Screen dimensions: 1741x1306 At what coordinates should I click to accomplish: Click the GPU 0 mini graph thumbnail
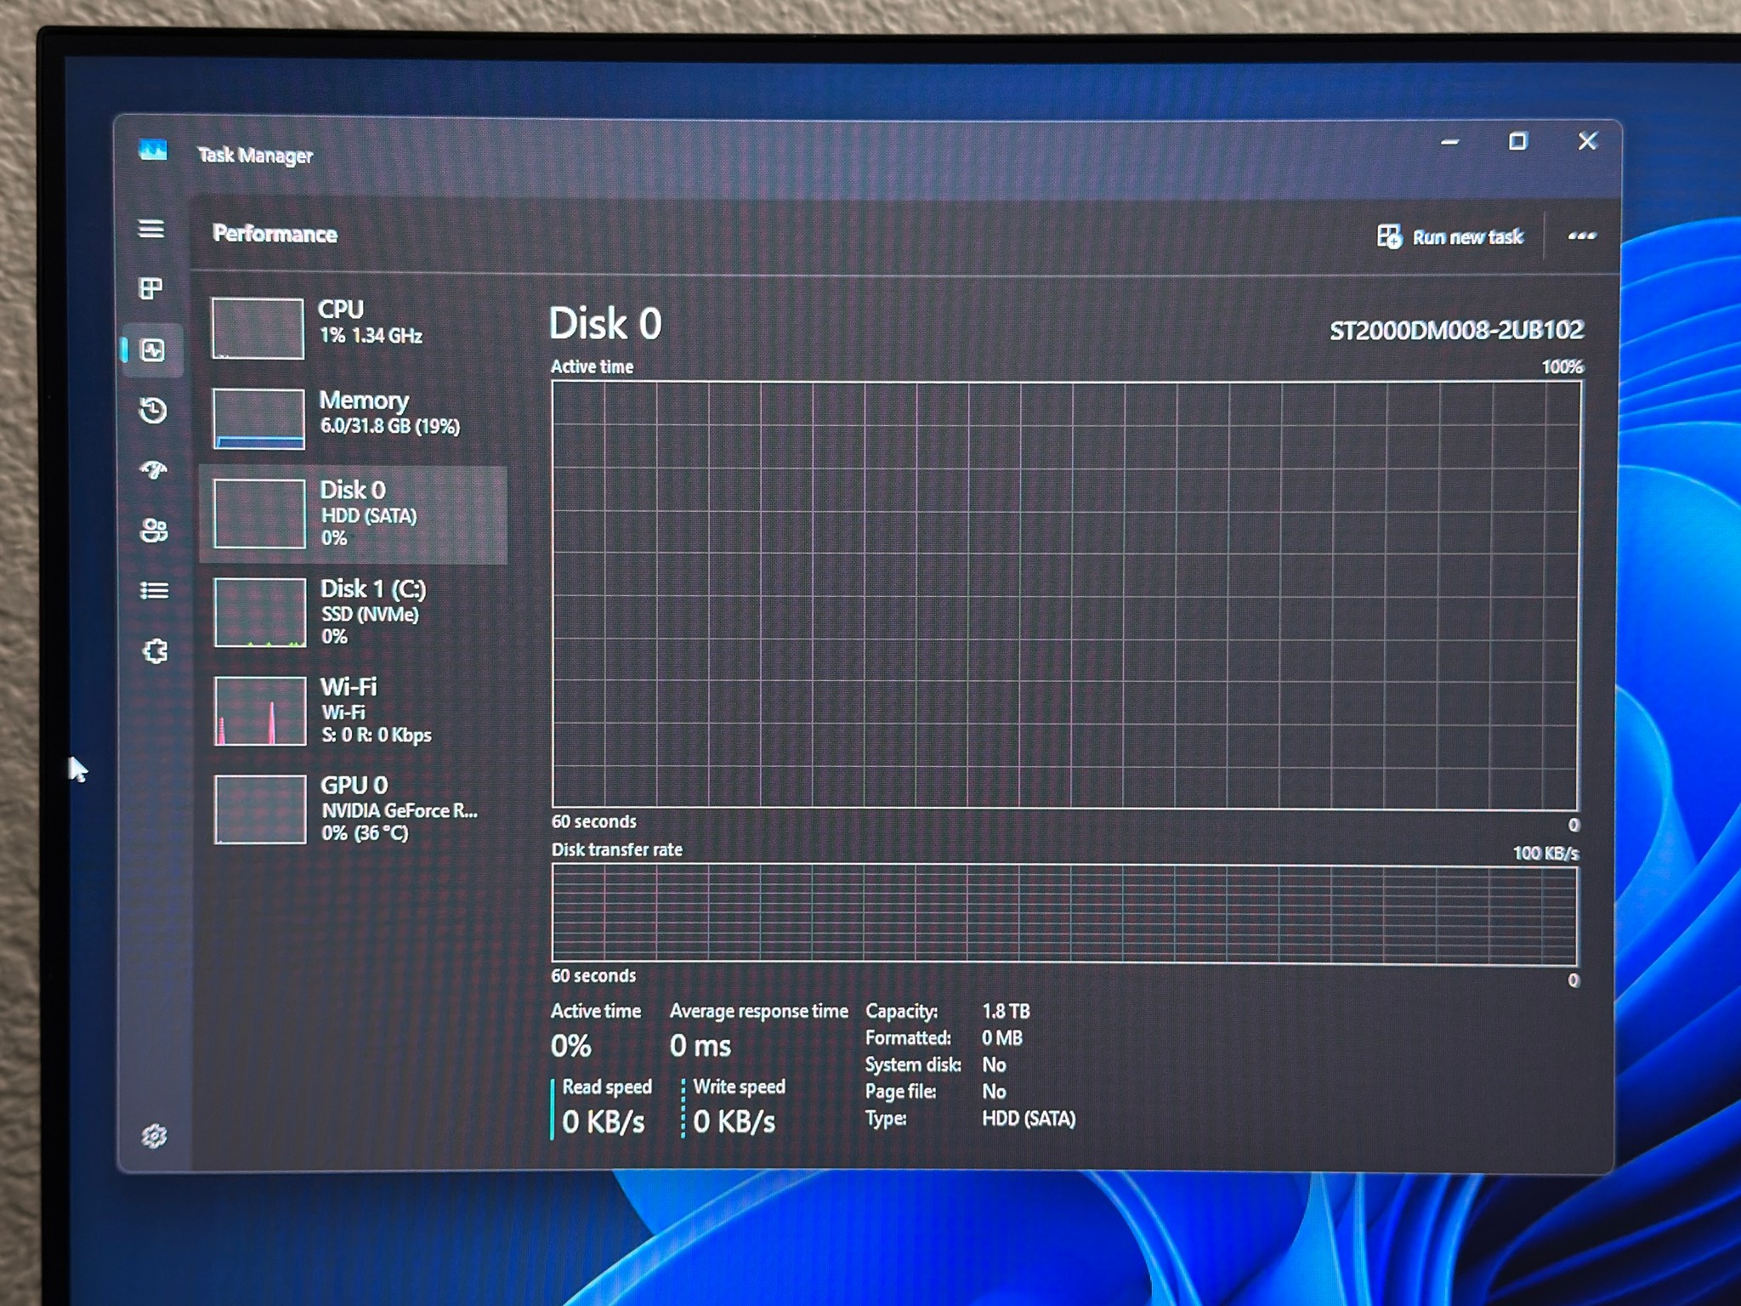260,809
